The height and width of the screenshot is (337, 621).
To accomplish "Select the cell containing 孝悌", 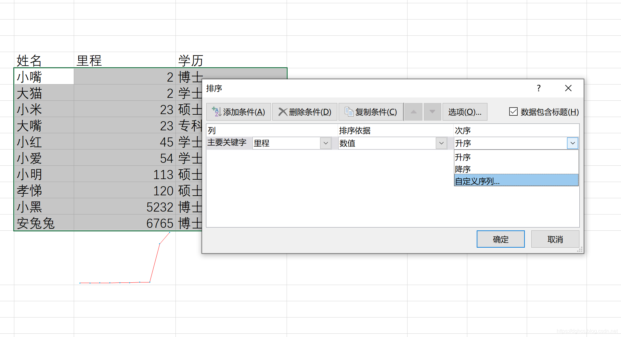I will tap(44, 190).
